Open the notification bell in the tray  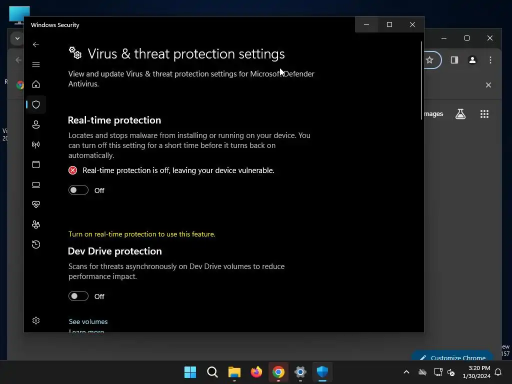click(498, 372)
